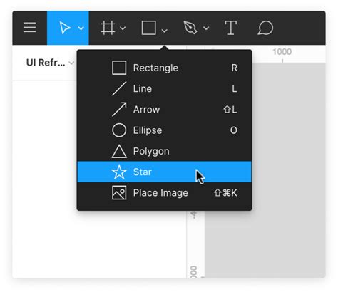Choose Line from the shape menu
Viewport: 338px width, 292px height.
(x=164, y=89)
